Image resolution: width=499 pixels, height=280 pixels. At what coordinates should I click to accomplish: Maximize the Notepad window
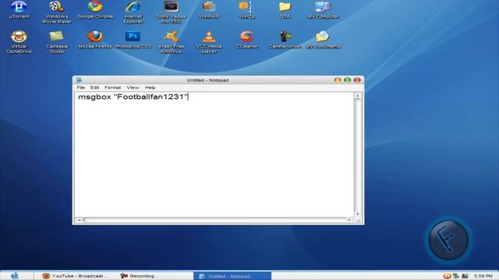[x=347, y=80]
